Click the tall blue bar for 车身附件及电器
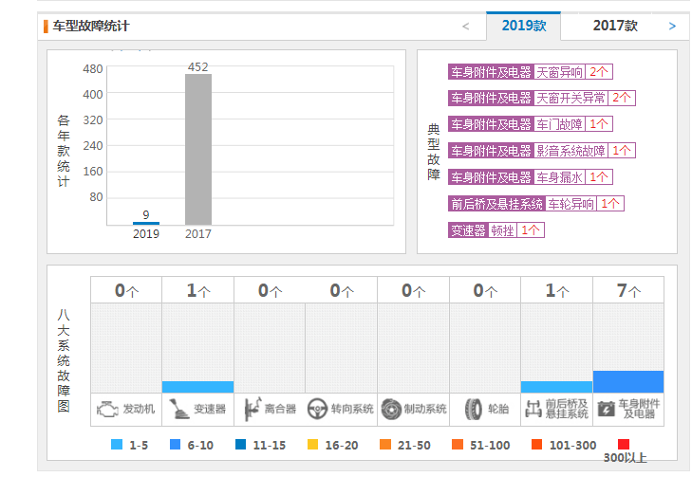Viewport: 692px width, 477px height. pyautogui.click(x=628, y=382)
